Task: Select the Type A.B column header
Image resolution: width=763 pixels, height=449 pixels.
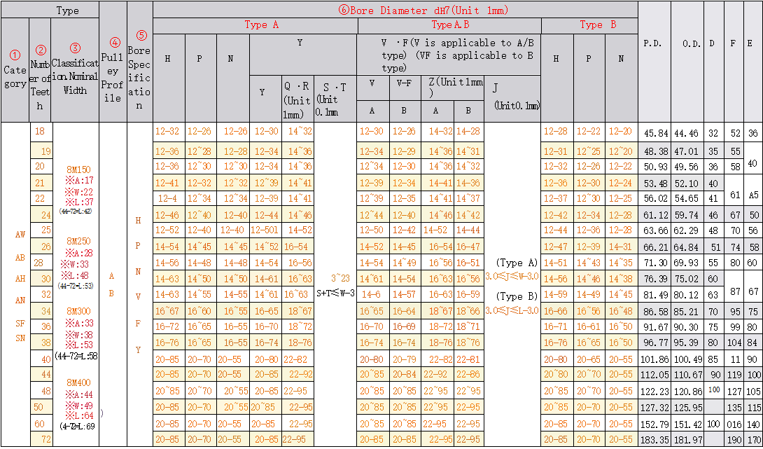Action: pyautogui.click(x=451, y=25)
